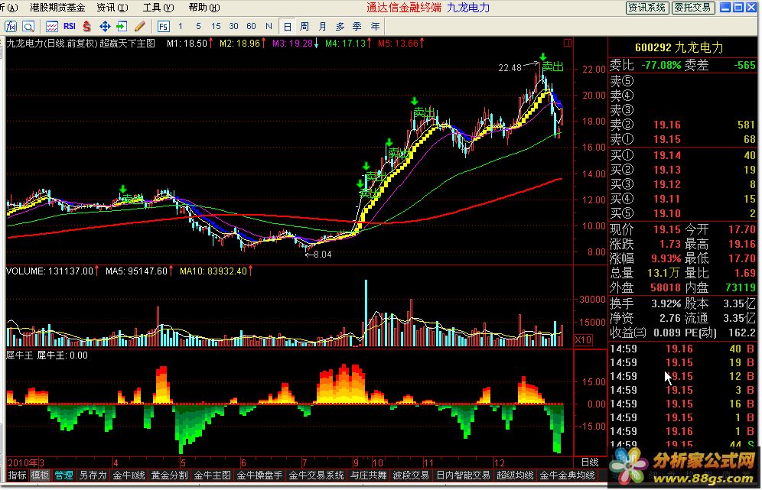Select multi-period (多) view
The height and width of the screenshot is (490, 762).
(x=340, y=26)
